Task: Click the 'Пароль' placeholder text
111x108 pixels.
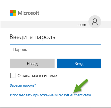Action: point(20,50)
